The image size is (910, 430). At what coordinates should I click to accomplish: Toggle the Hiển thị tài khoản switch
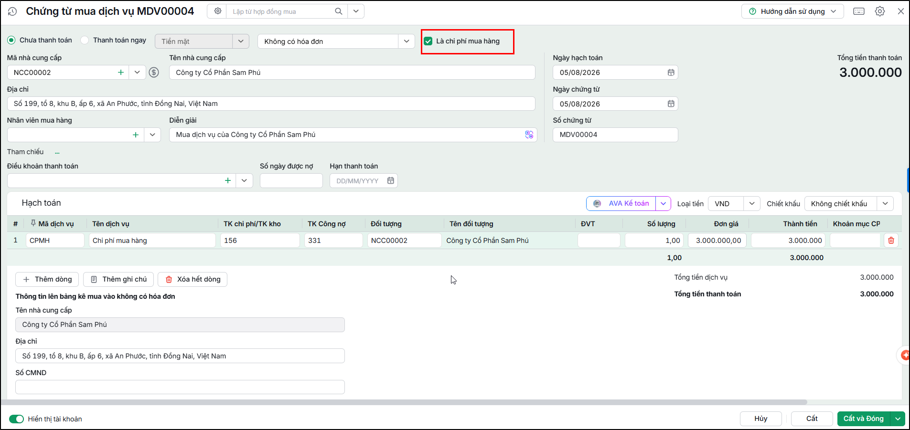click(16, 419)
